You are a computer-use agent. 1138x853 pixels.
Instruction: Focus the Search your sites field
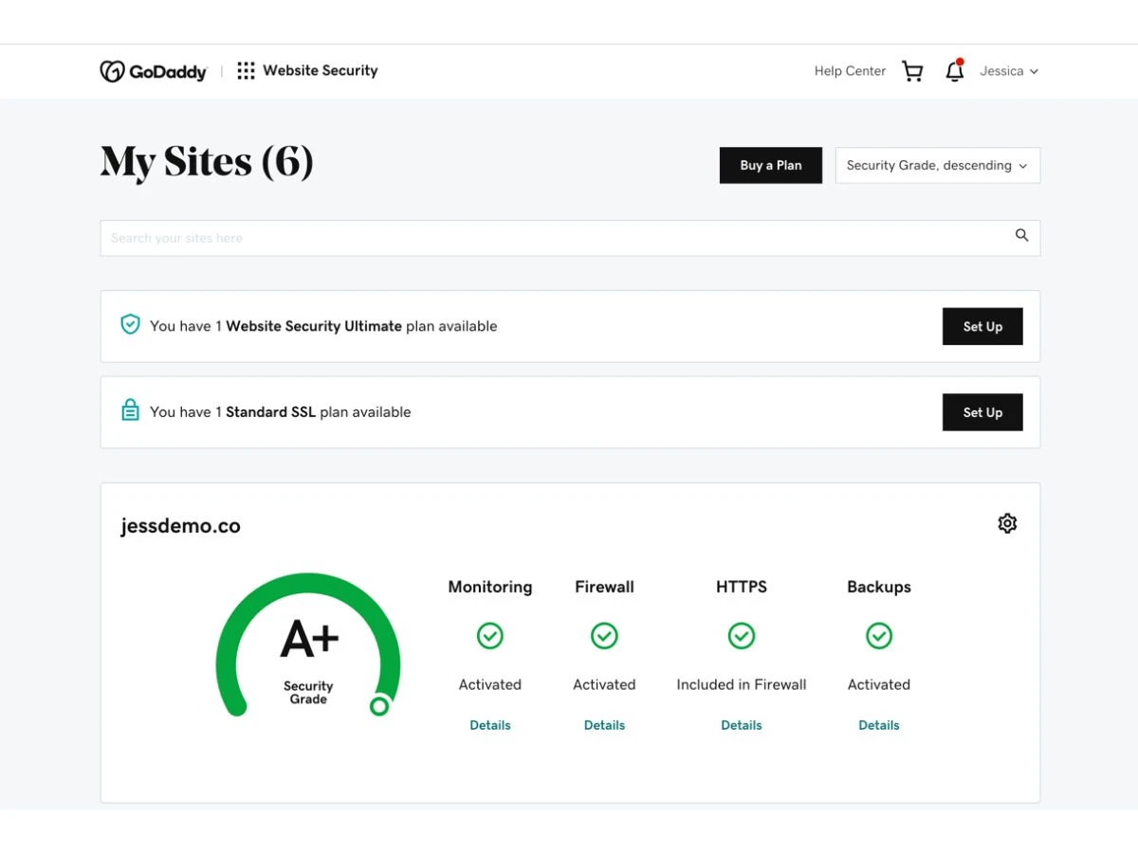[570, 238]
